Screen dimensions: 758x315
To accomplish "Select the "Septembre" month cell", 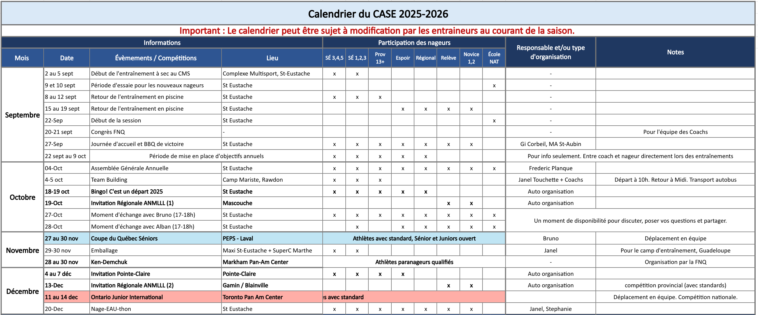I will (x=22, y=115).
